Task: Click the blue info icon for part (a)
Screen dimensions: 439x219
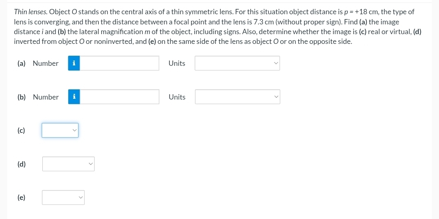Action: [74, 63]
